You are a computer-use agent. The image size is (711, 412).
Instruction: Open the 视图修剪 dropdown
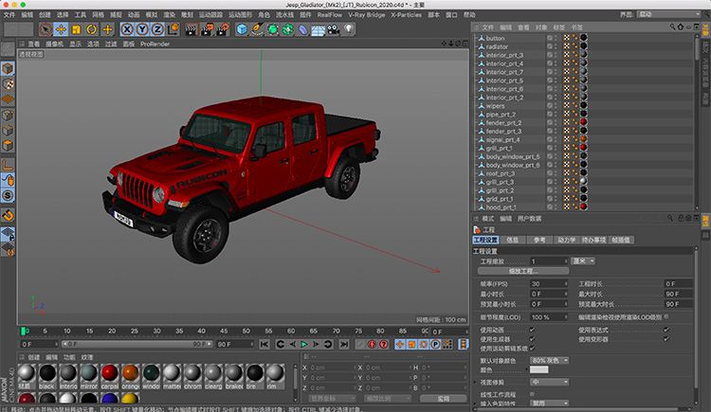549,382
